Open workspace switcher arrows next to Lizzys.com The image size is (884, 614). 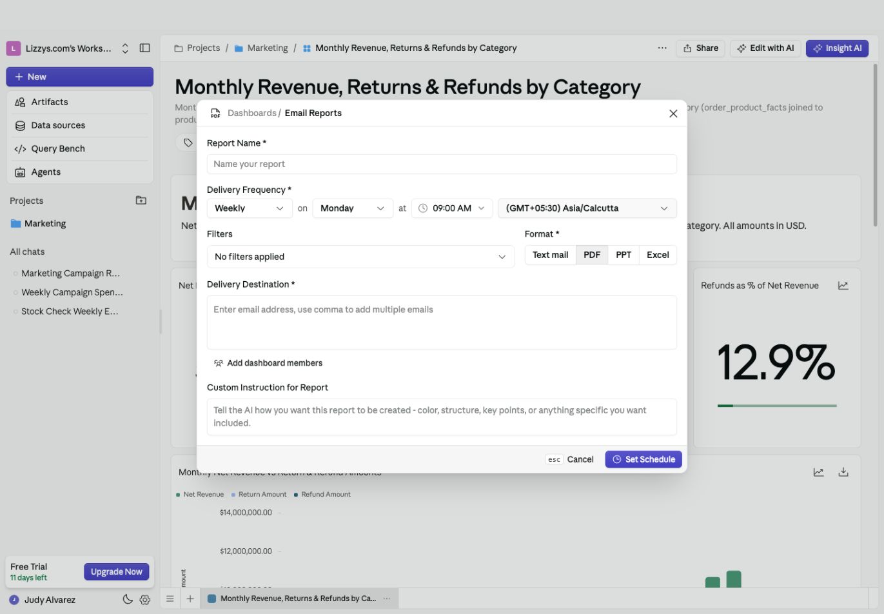point(125,48)
